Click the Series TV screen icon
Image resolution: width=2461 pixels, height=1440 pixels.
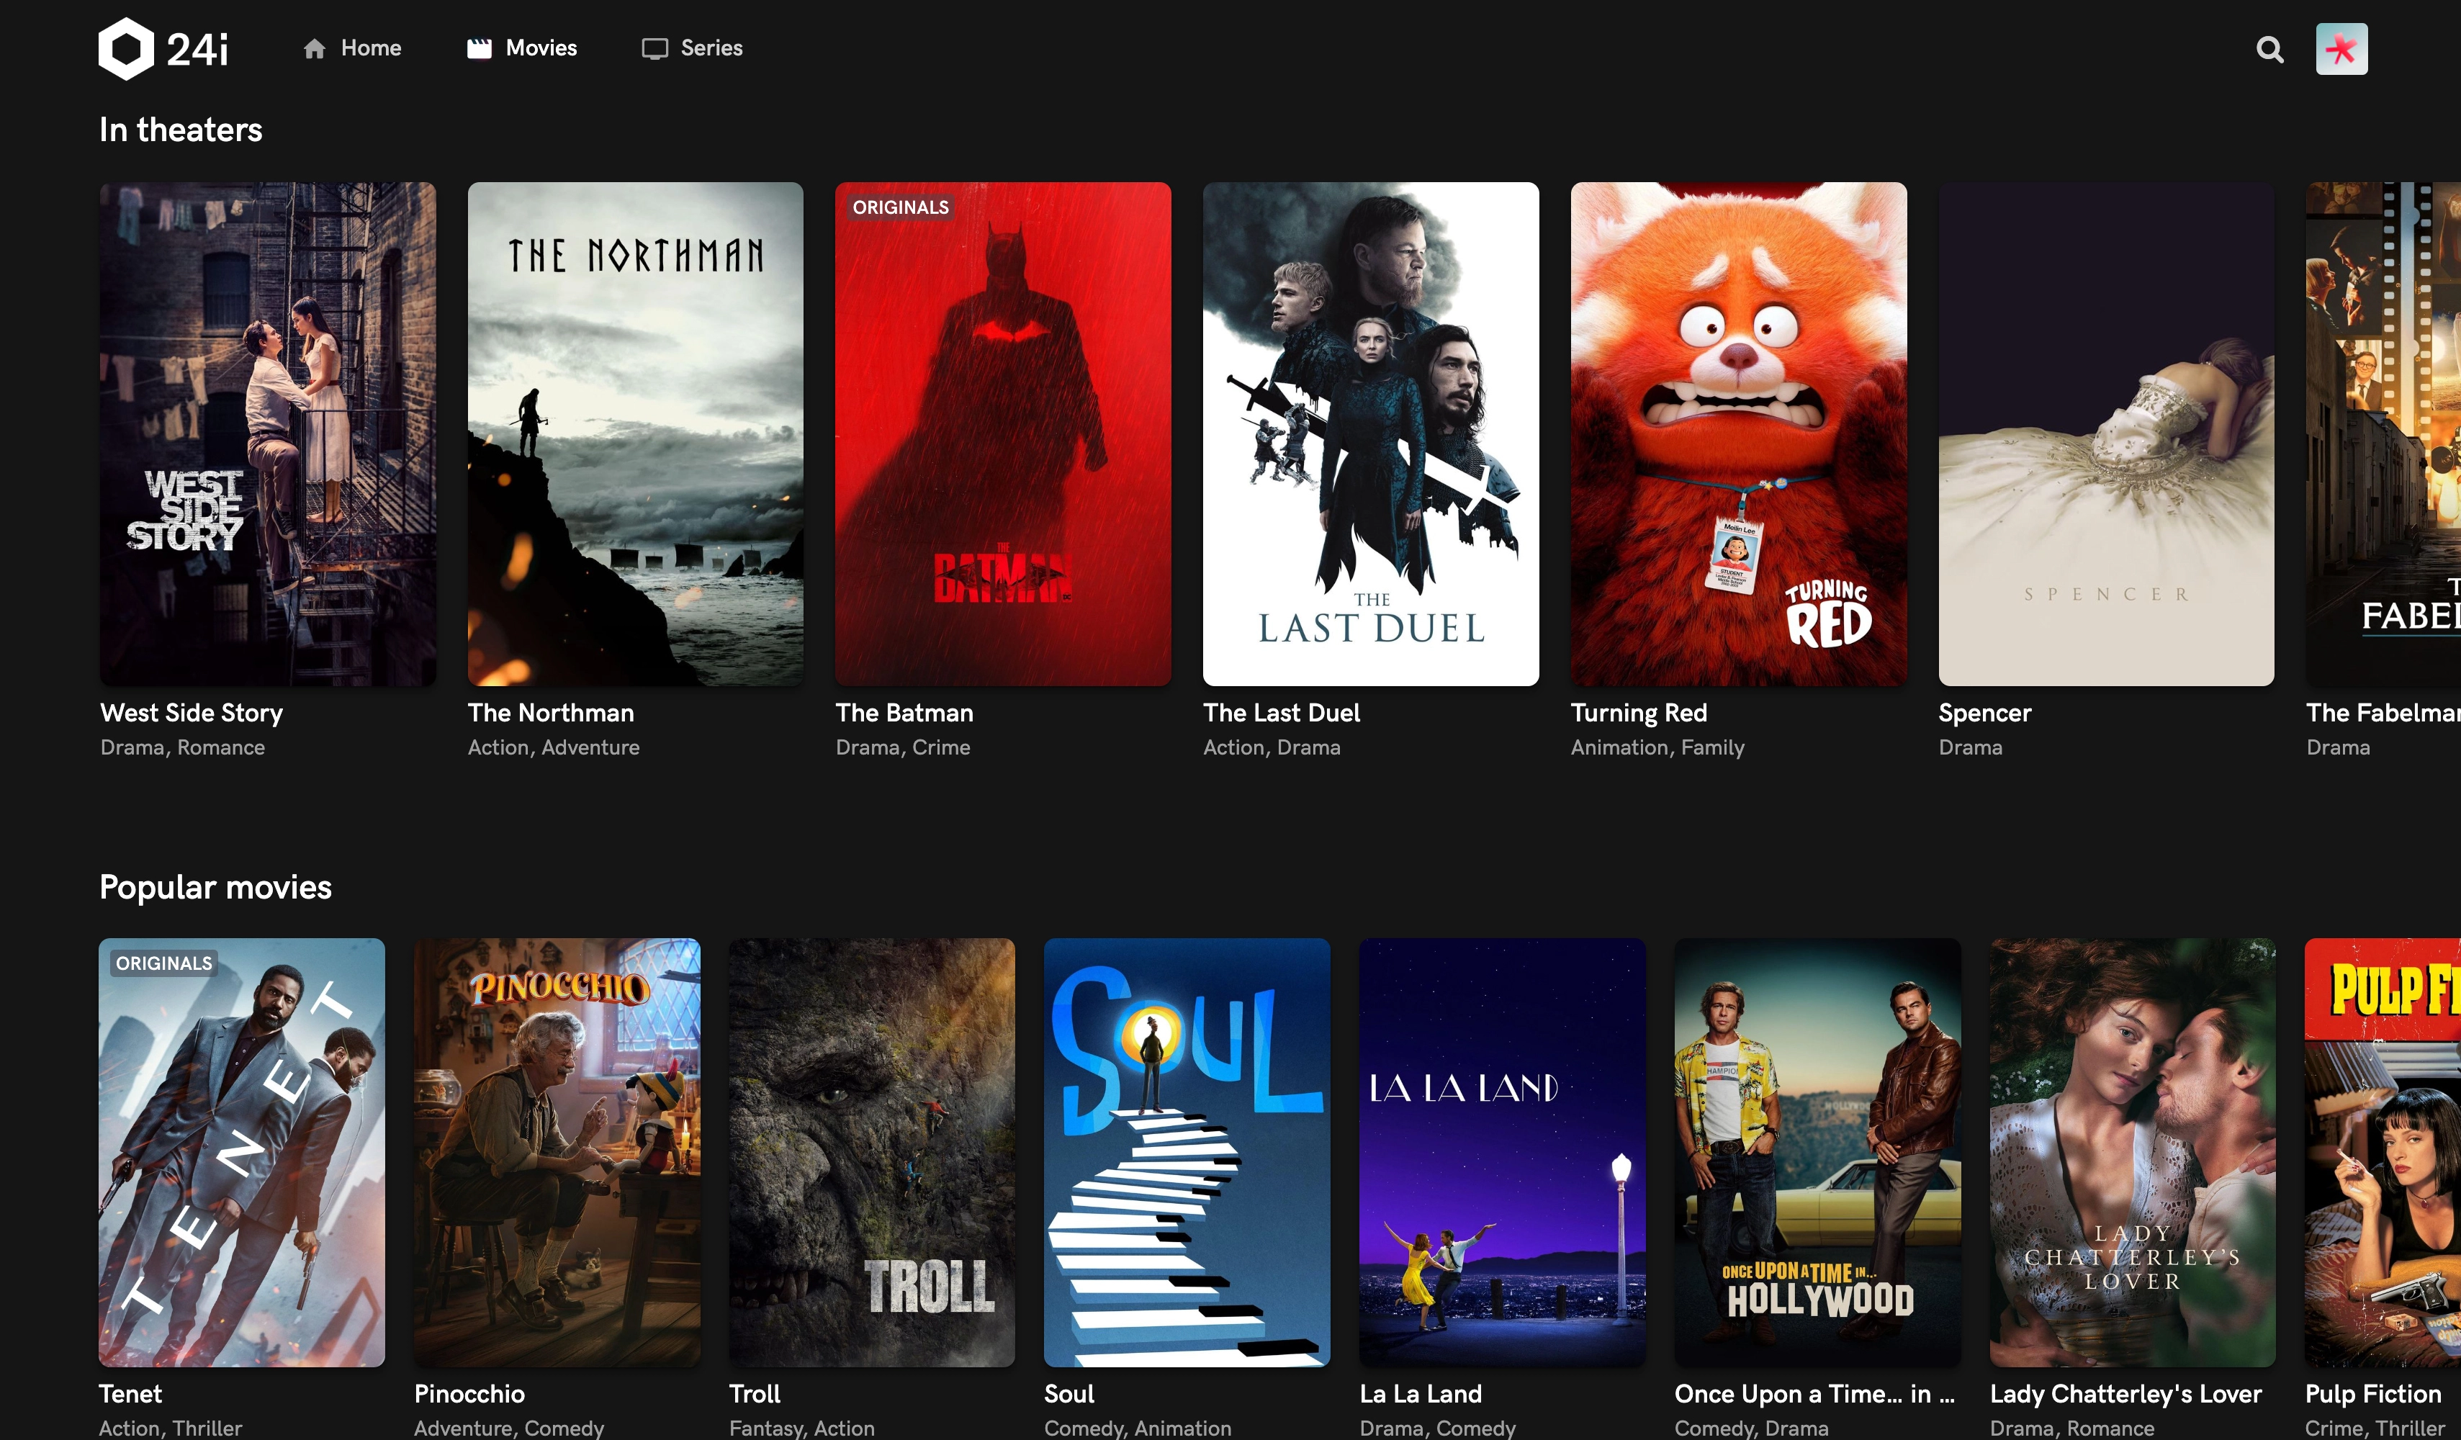pyautogui.click(x=654, y=49)
